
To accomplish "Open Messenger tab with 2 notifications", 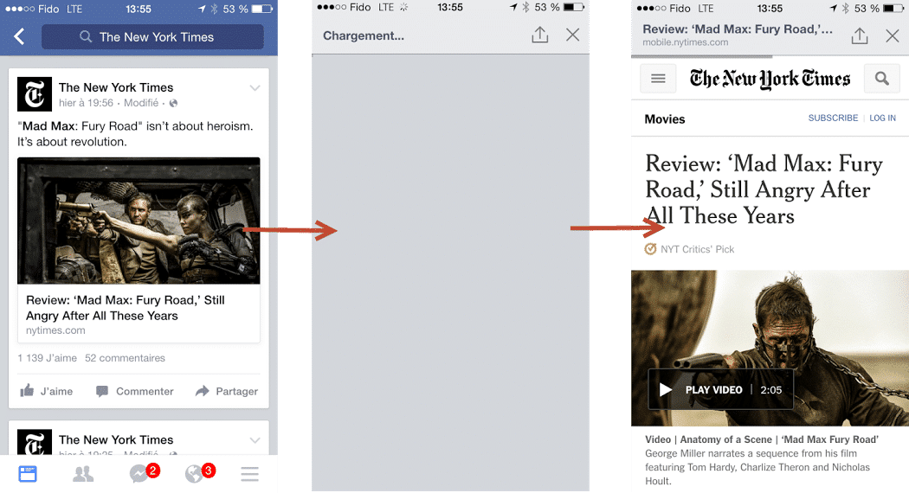I will click(139, 474).
